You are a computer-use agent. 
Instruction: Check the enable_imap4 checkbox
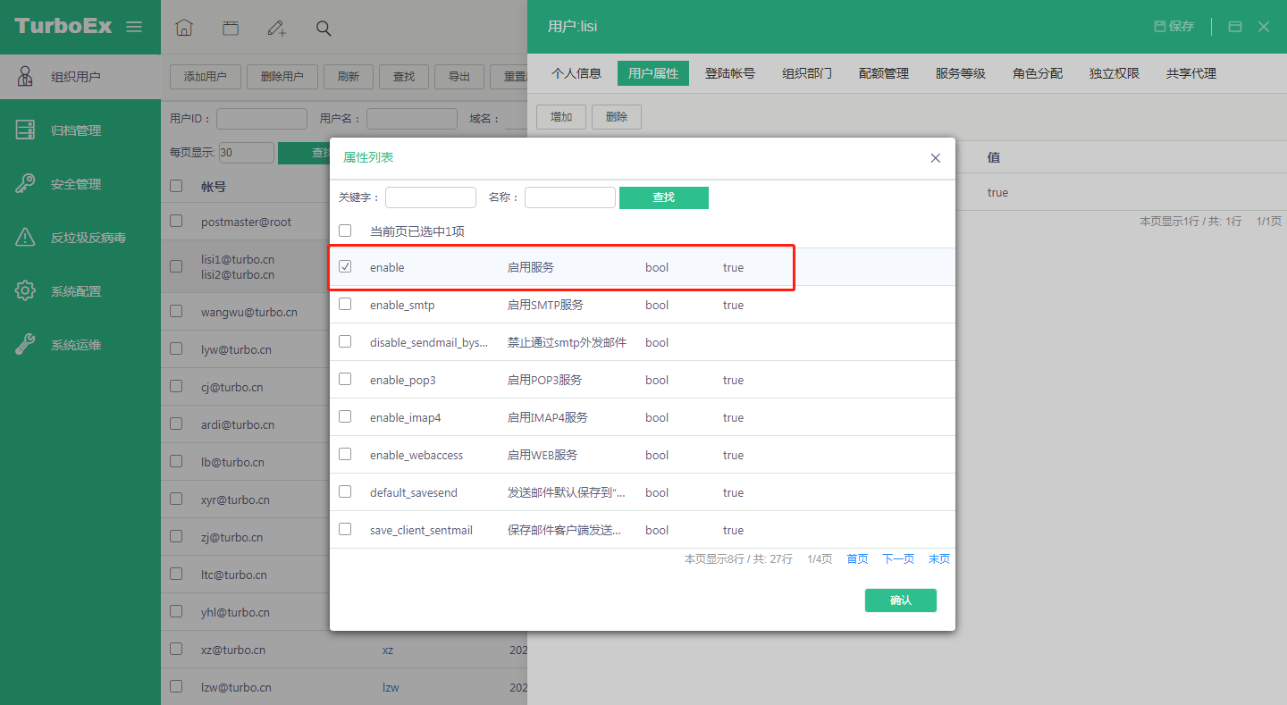pyautogui.click(x=345, y=416)
